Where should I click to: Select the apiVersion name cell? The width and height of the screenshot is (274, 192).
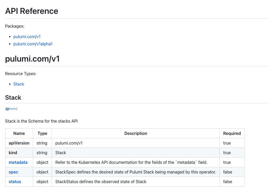point(19,143)
